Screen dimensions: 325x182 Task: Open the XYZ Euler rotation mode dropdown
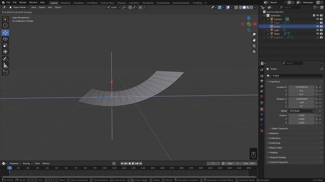(301, 111)
